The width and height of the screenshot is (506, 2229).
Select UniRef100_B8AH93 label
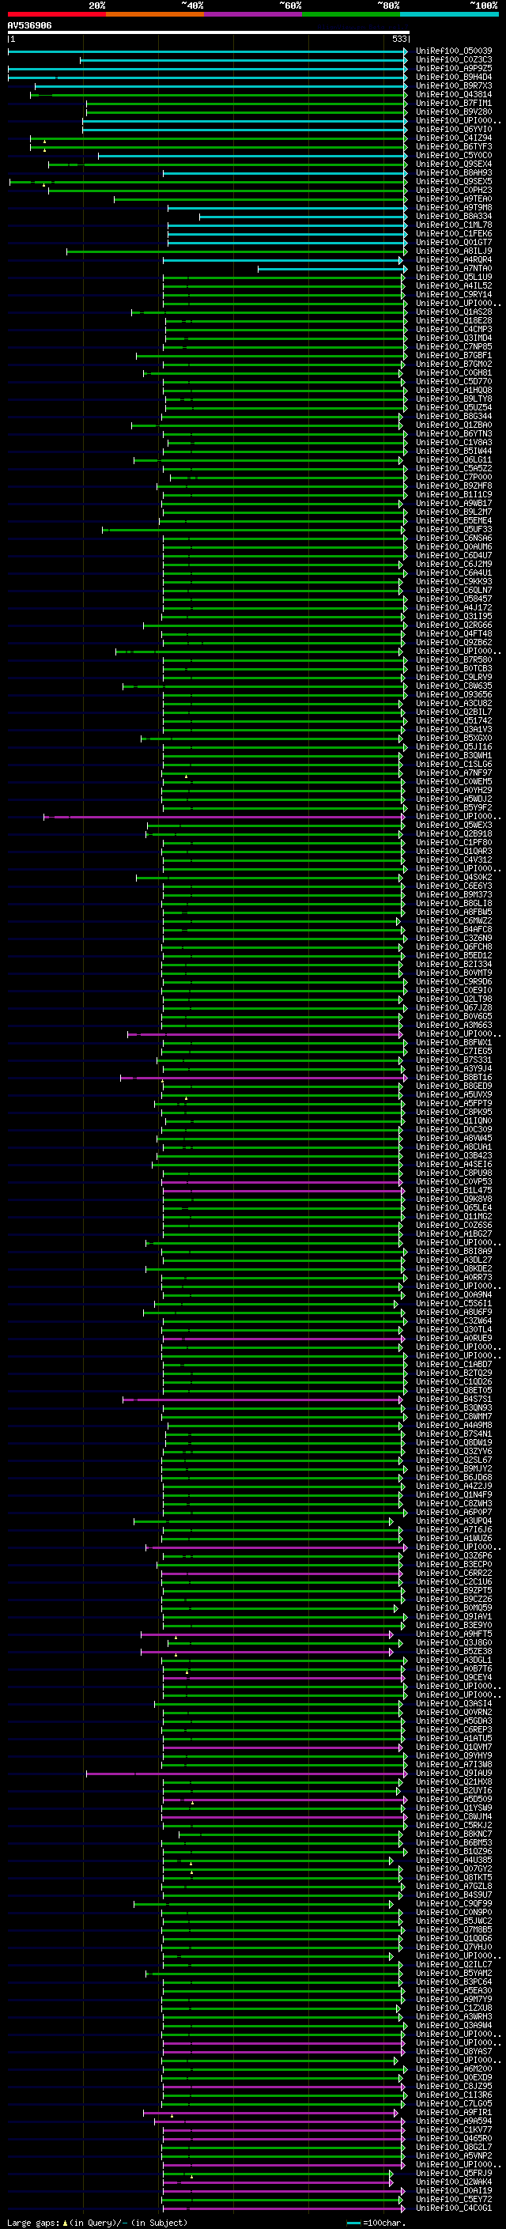pyautogui.click(x=454, y=173)
